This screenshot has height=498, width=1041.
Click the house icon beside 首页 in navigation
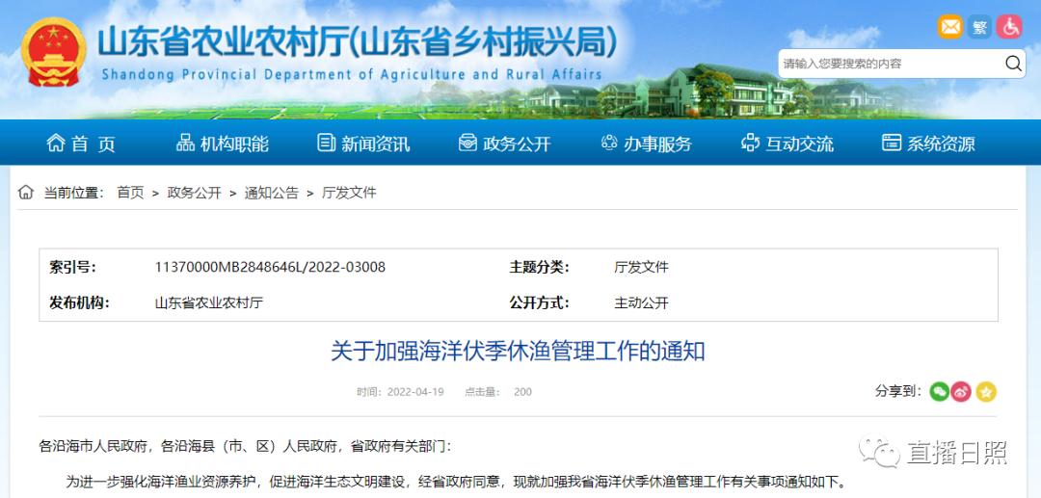[x=56, y=143]
